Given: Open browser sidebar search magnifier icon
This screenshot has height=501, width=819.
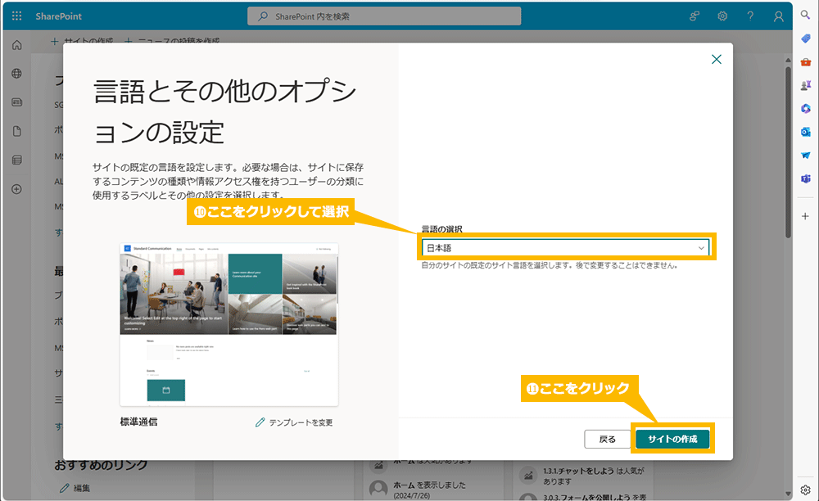Looking at the screenshot, I should [x=805, y=16].
